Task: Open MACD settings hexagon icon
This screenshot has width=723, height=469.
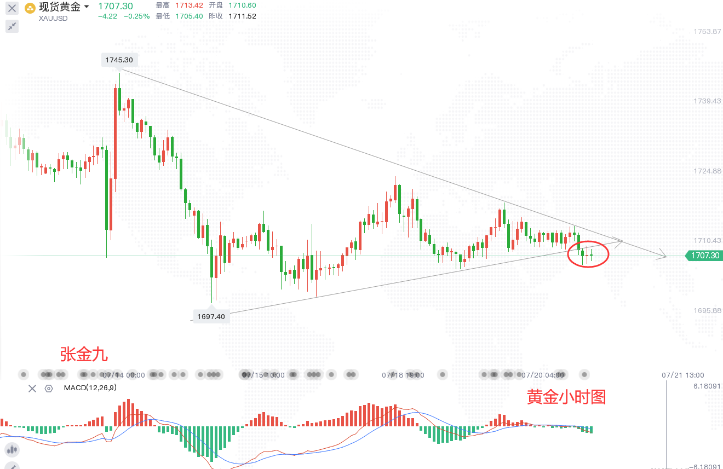Action: pyautogui.click(x=49, y=389)
